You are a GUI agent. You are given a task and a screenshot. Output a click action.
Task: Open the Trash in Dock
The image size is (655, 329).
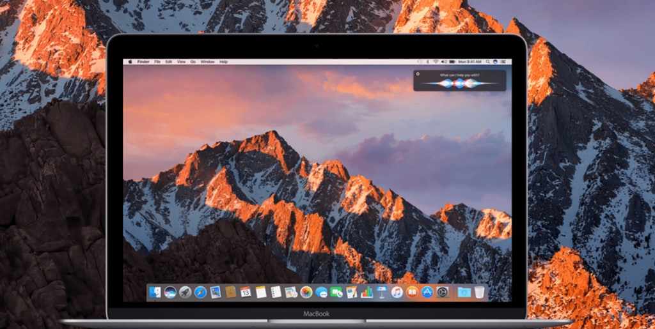pos(480,293)
